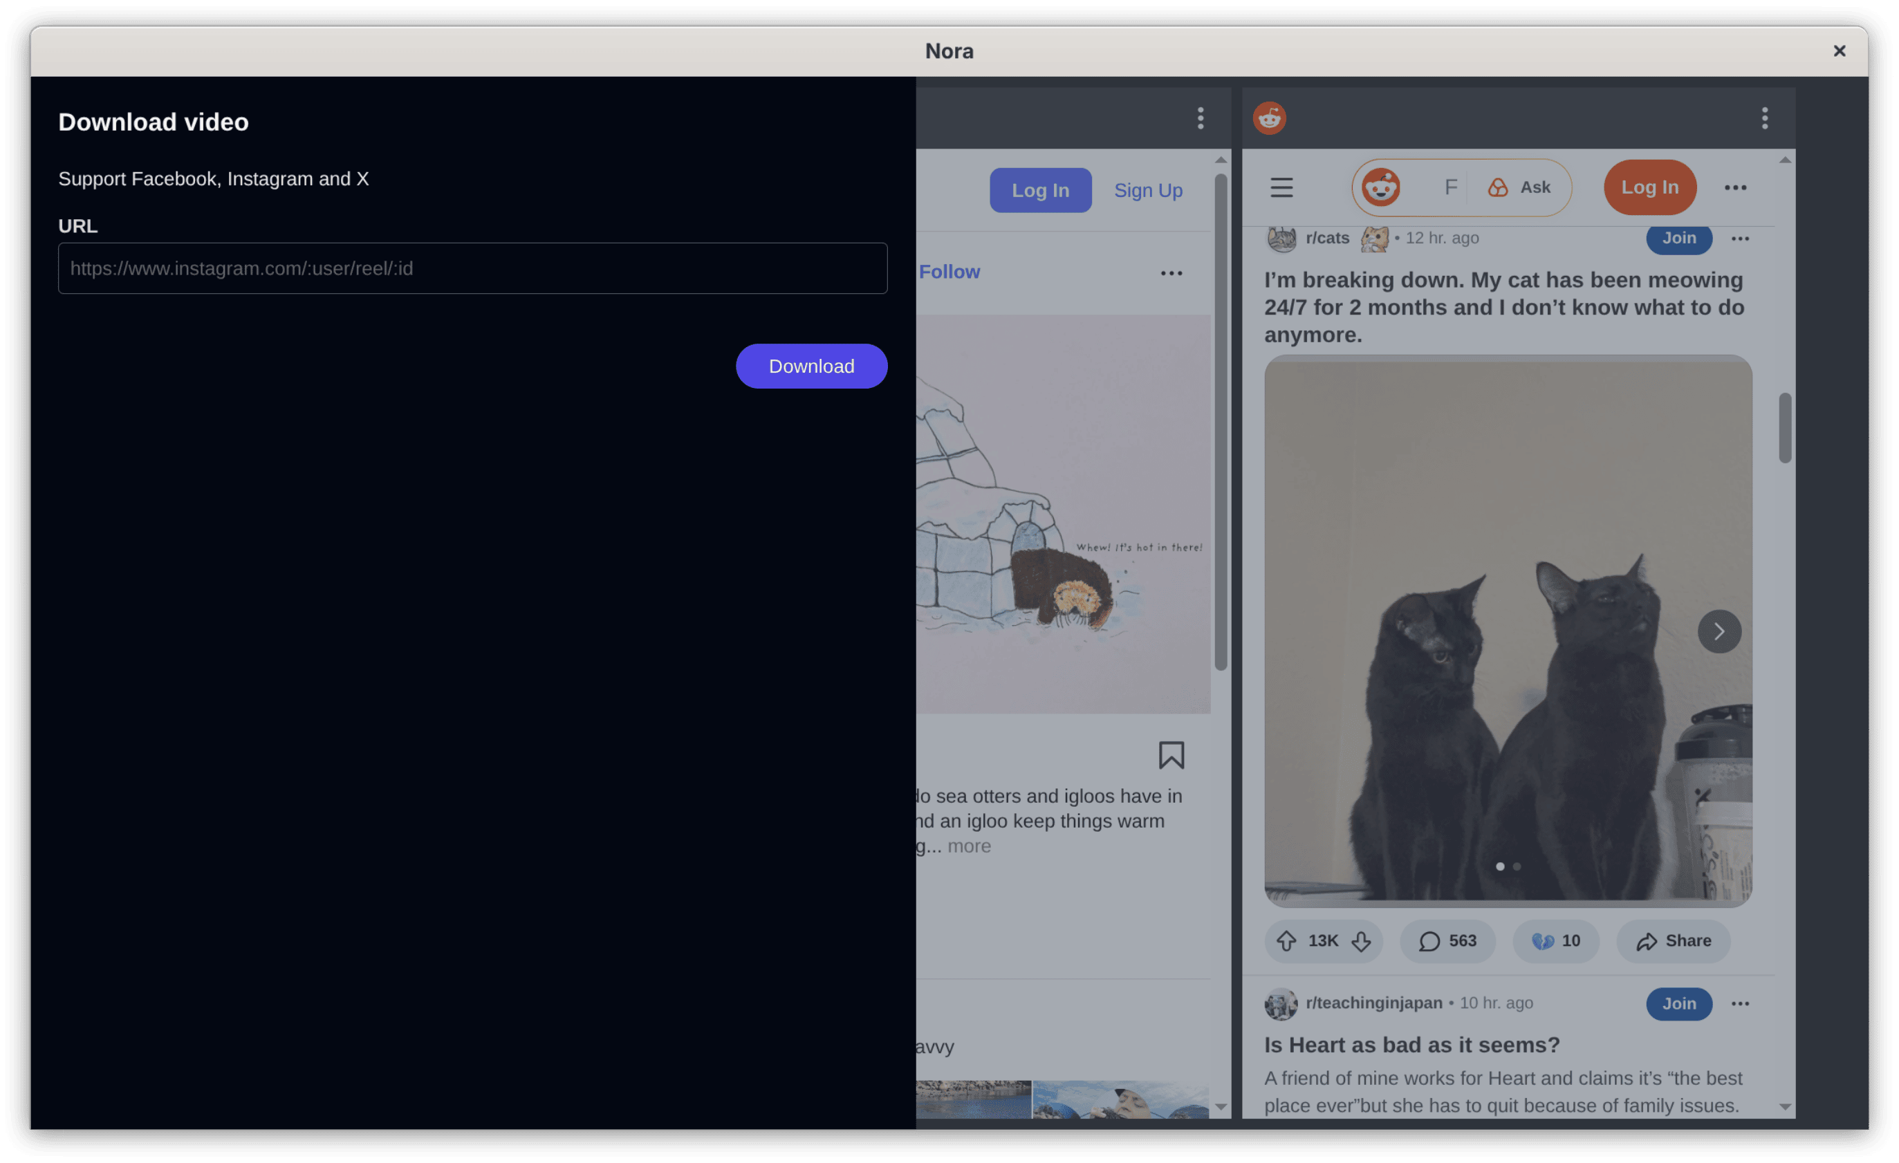Click the r/teachinginjapan subreddit avatar
This screenshot has width=1899, height=1163.
point(1280,1003)
